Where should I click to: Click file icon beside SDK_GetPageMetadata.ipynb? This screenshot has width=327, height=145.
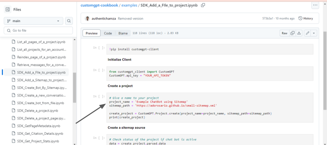point(13,126)
